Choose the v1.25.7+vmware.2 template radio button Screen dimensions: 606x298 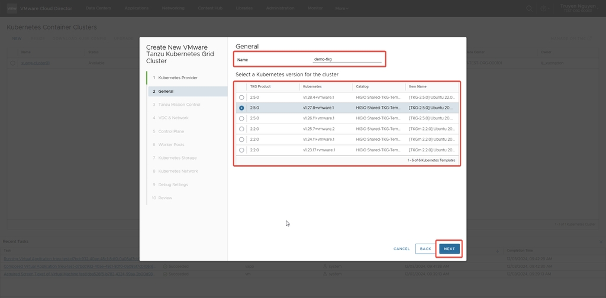click(241, 129)
